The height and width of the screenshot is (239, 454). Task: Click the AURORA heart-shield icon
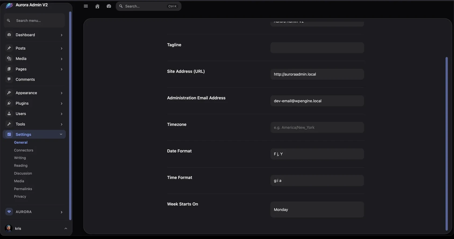(x=9, y=212)
